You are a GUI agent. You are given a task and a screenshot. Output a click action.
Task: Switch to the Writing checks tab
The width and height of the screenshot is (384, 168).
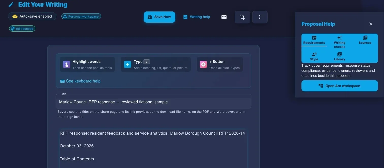pyautogui.click(x=340, y=42)
